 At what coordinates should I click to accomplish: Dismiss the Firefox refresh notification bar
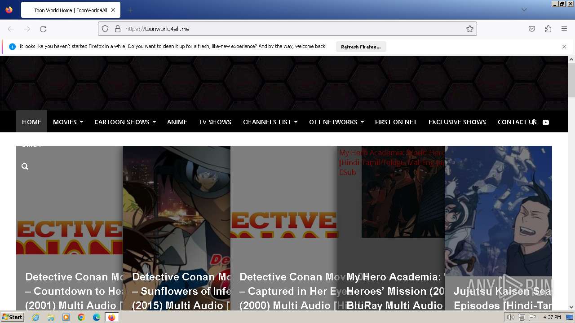pyautogui.click(x=564, y=47)
